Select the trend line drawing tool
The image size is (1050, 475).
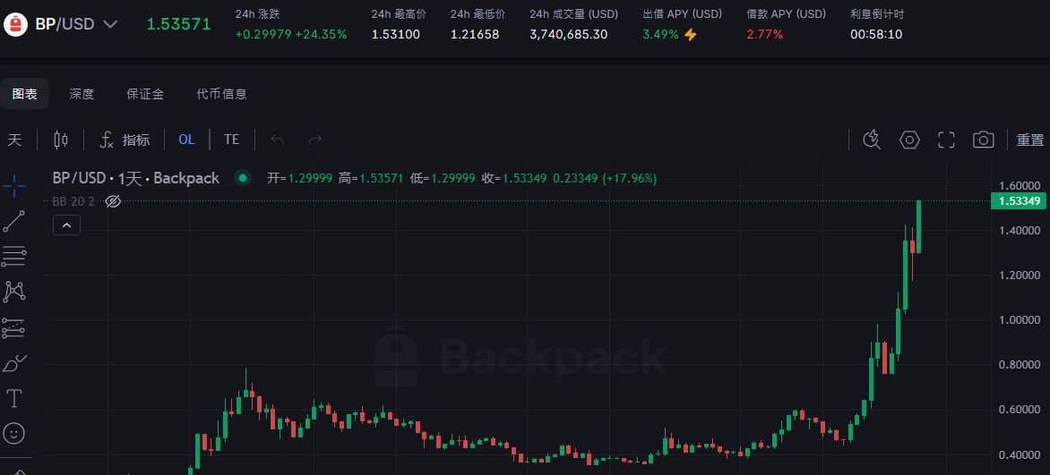(x=14, y=222)
